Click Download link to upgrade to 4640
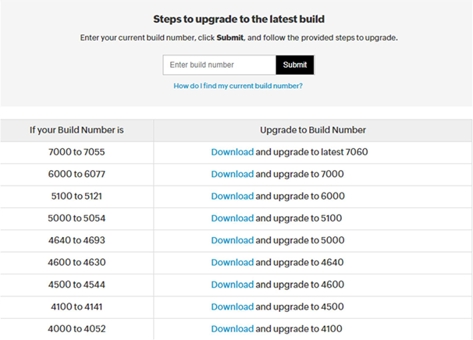 click(233, 263)
